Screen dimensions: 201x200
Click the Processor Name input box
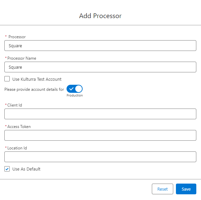100,67
